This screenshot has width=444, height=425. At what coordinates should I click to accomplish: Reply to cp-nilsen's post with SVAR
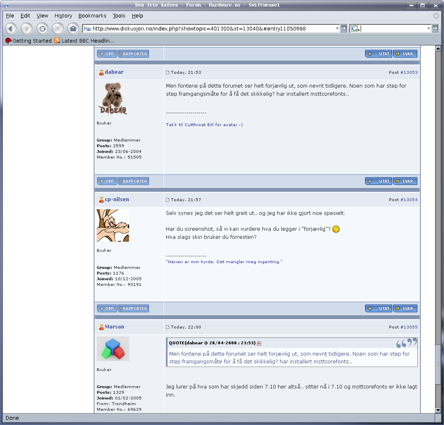(405, 309)
